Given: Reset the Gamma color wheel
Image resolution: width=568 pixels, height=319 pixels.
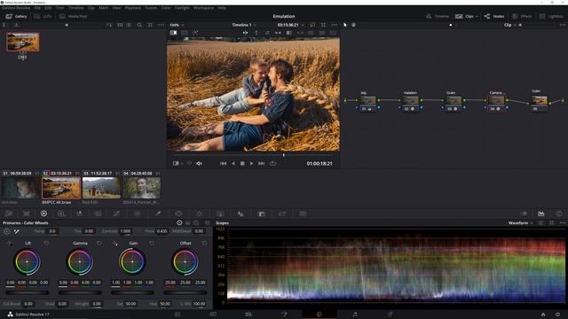Looking at the screenshot, I should point(99,243).
